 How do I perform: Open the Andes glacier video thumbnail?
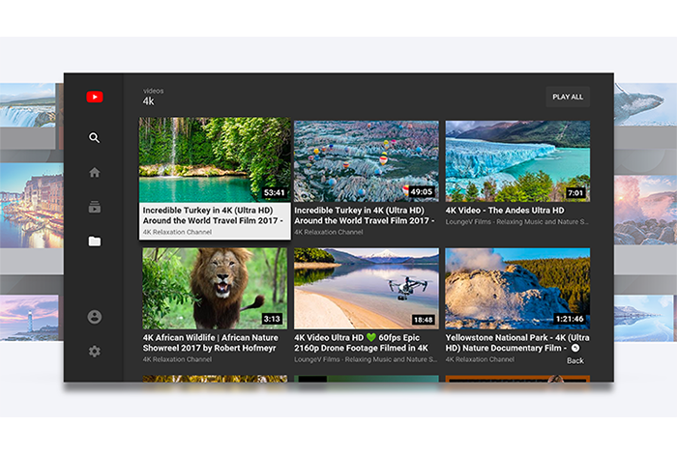pos(516,160)
